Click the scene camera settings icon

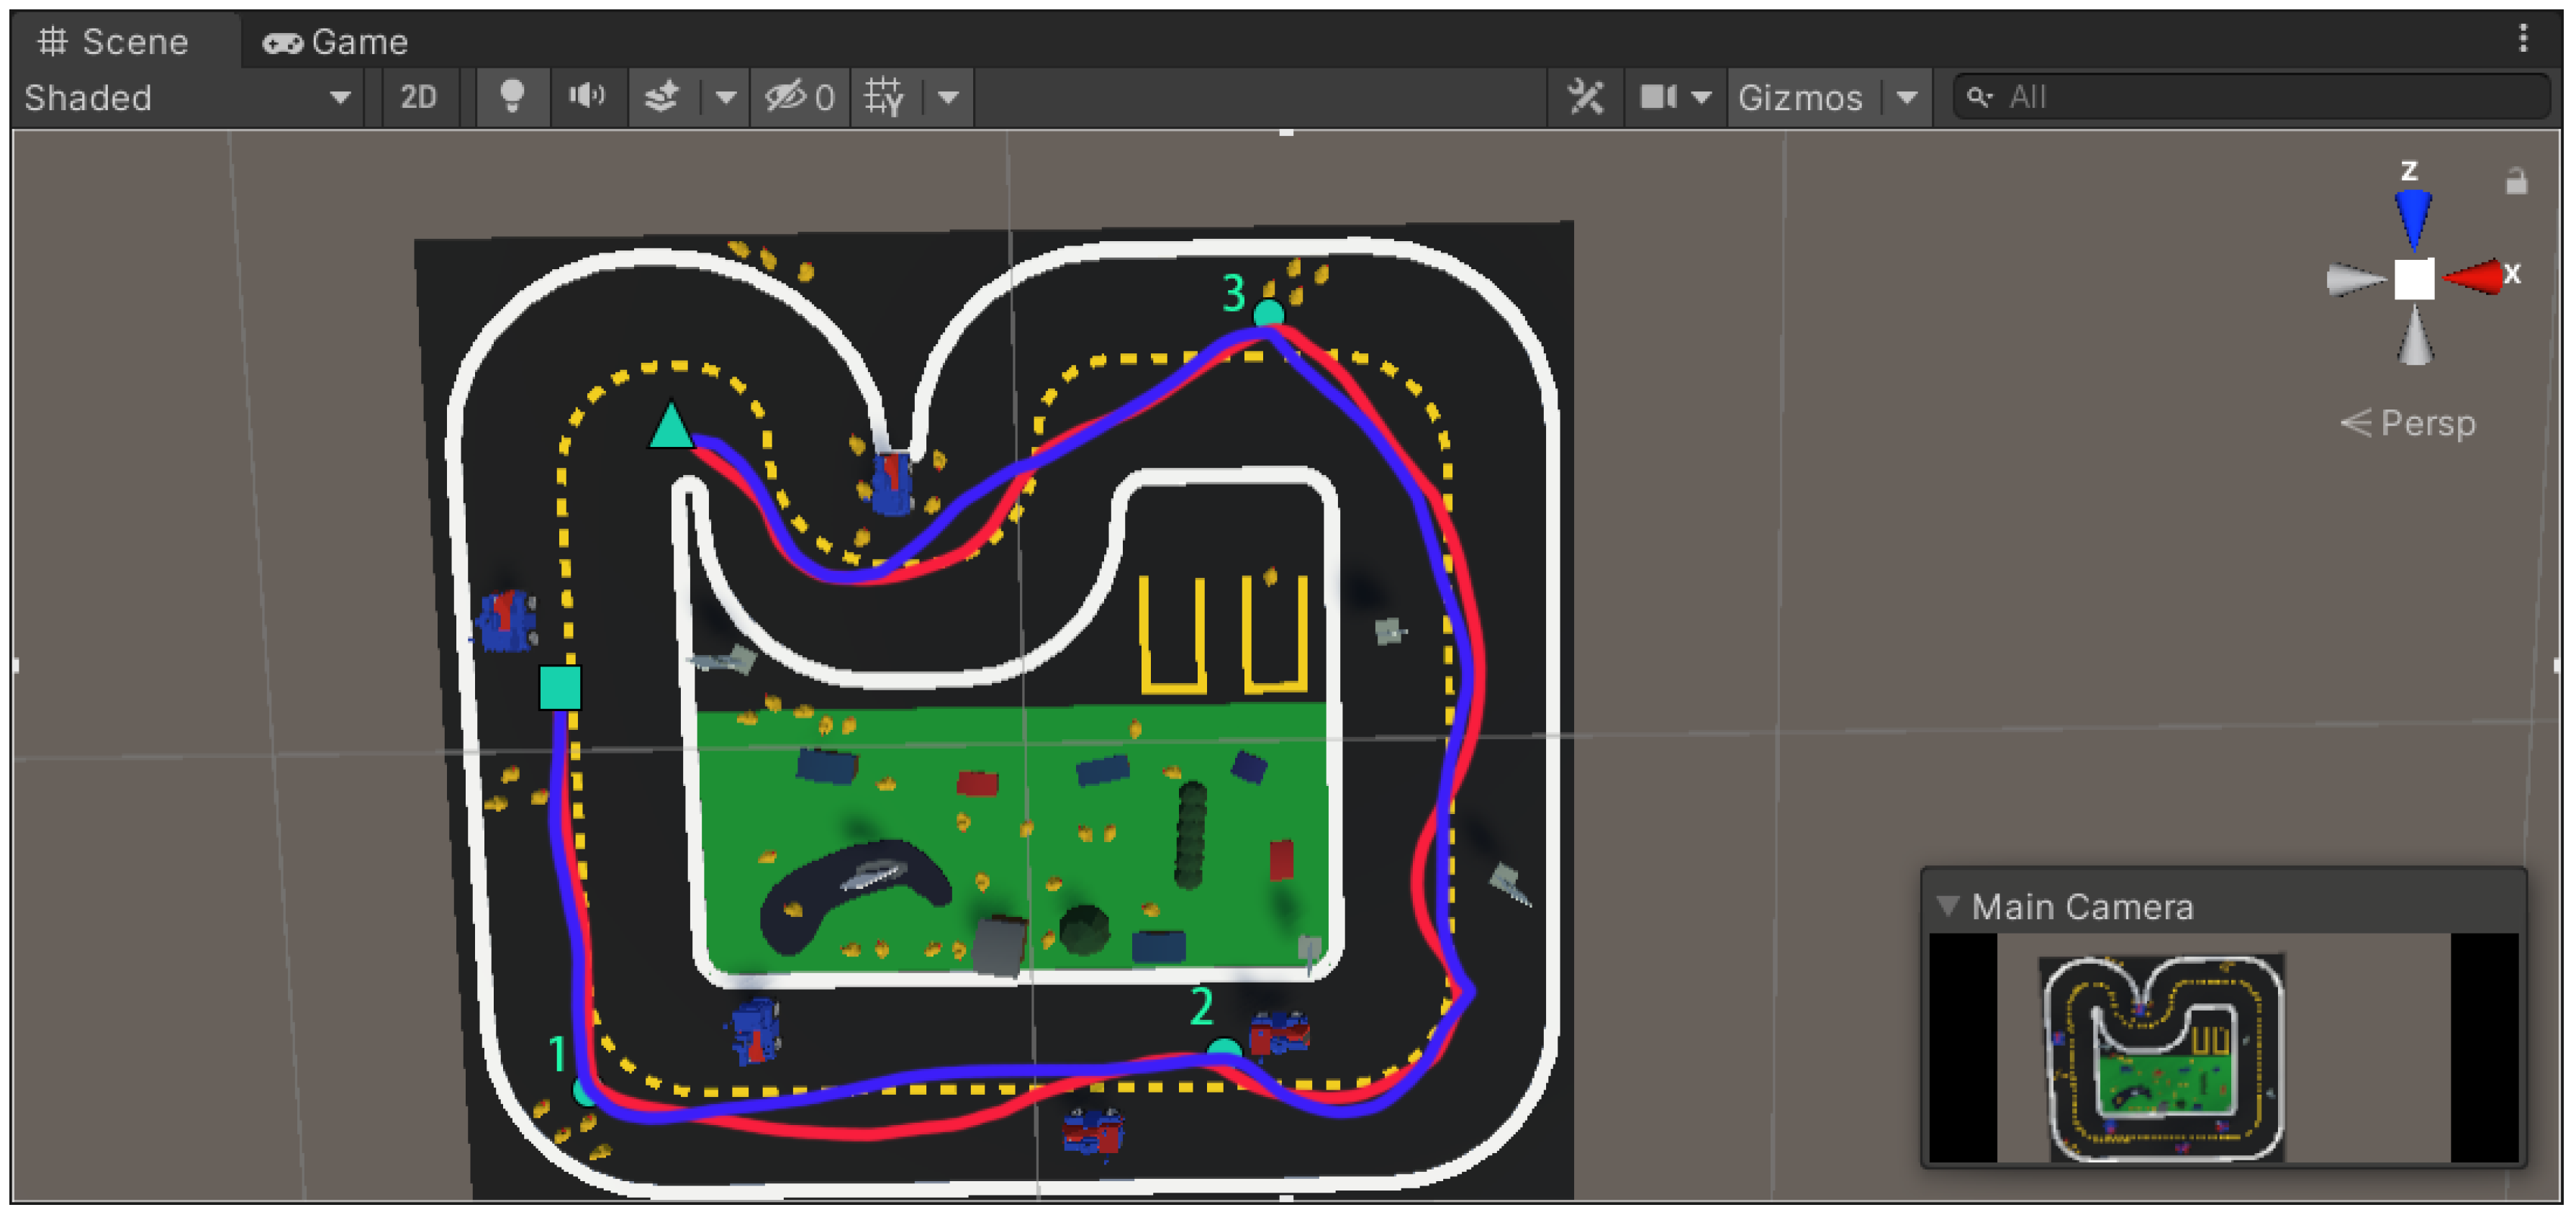1660,97
